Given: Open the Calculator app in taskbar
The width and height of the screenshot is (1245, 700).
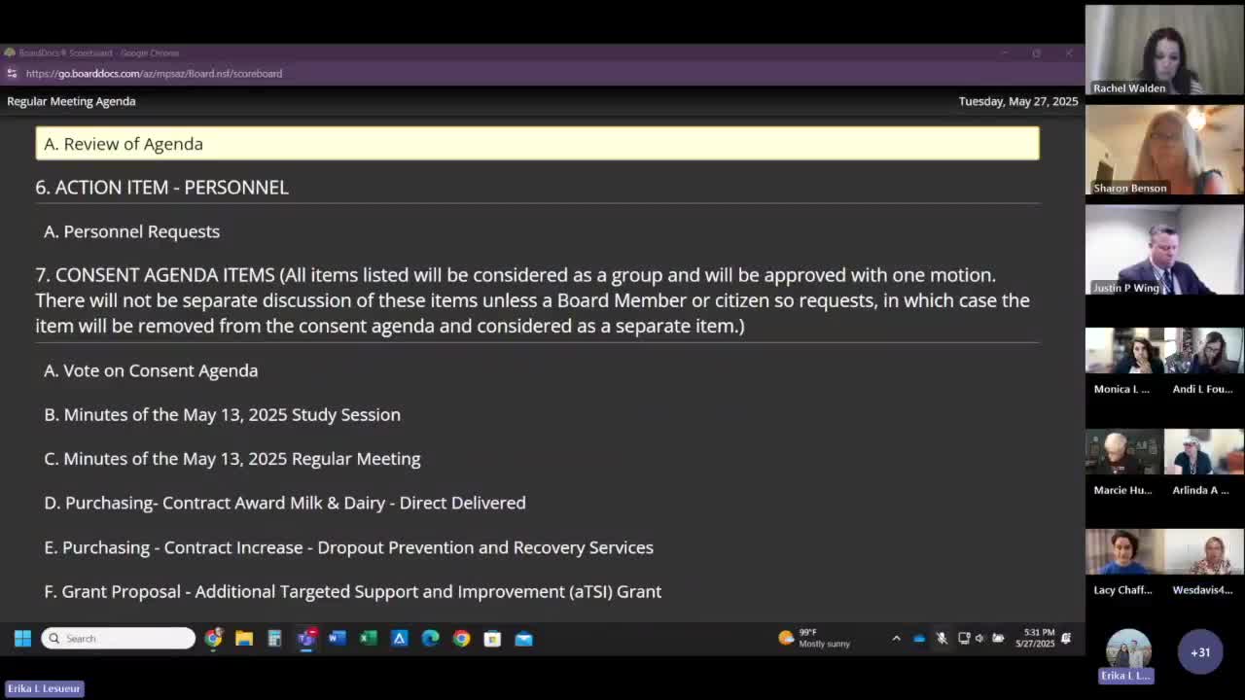Looking at the screenshot, I should [275, 639].
